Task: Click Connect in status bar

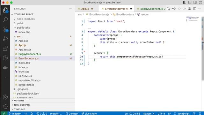Action: pyautogui.click(x=72, y=114)
